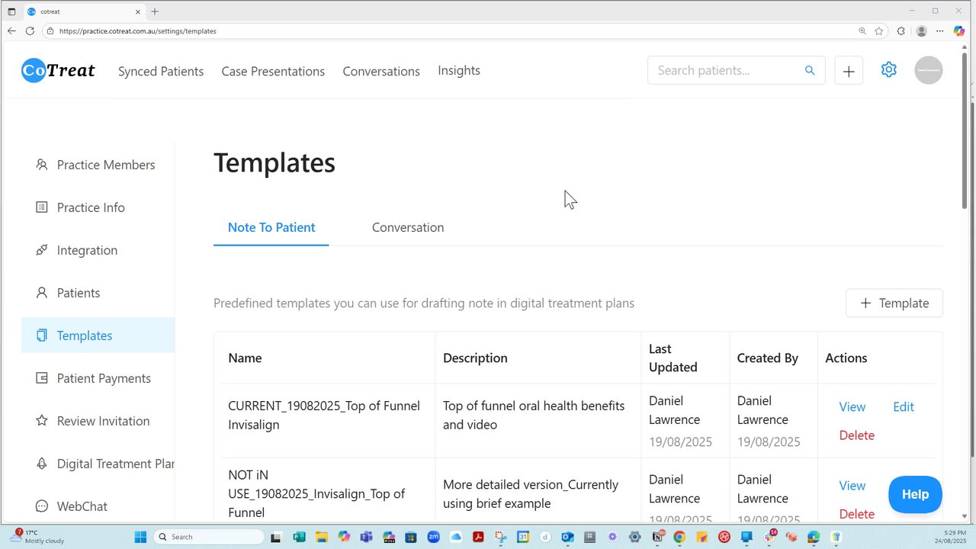Image resolution: width=976 pixels, height=549 pixels.
Task: Click the Practice Info sidebar icon
Action: tap(42, 207)
